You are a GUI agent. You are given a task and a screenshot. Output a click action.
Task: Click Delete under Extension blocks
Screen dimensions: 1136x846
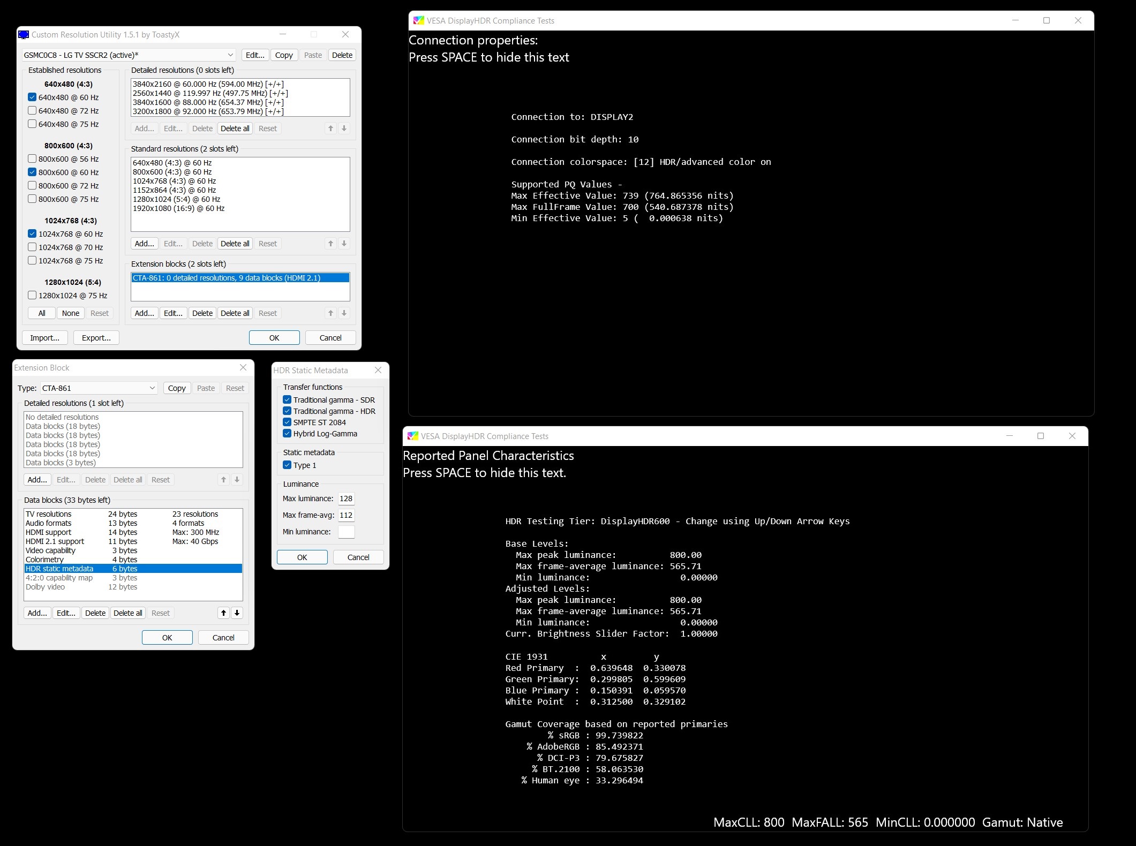pos(202,313)
